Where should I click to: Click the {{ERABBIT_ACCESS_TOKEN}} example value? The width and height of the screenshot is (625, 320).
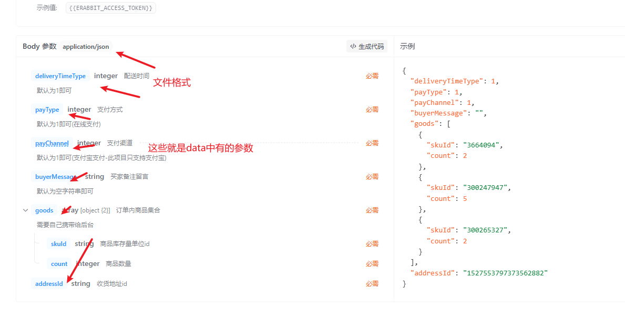pyautogui.click(x=111, y=8)
